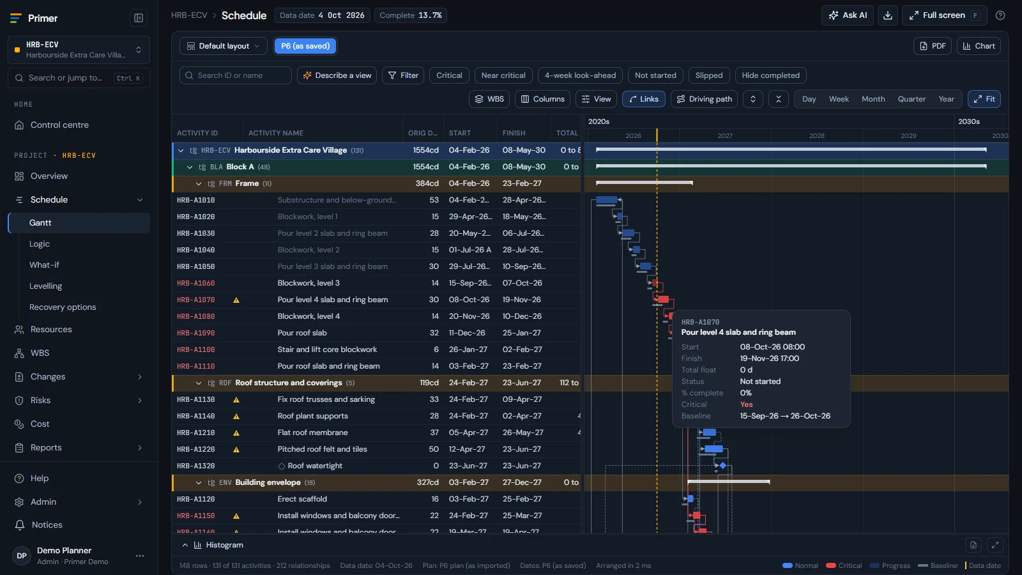Open the help question mark icon
Image resolution: width=1022 pixels, height=575 pixels.
(1000, 15)
